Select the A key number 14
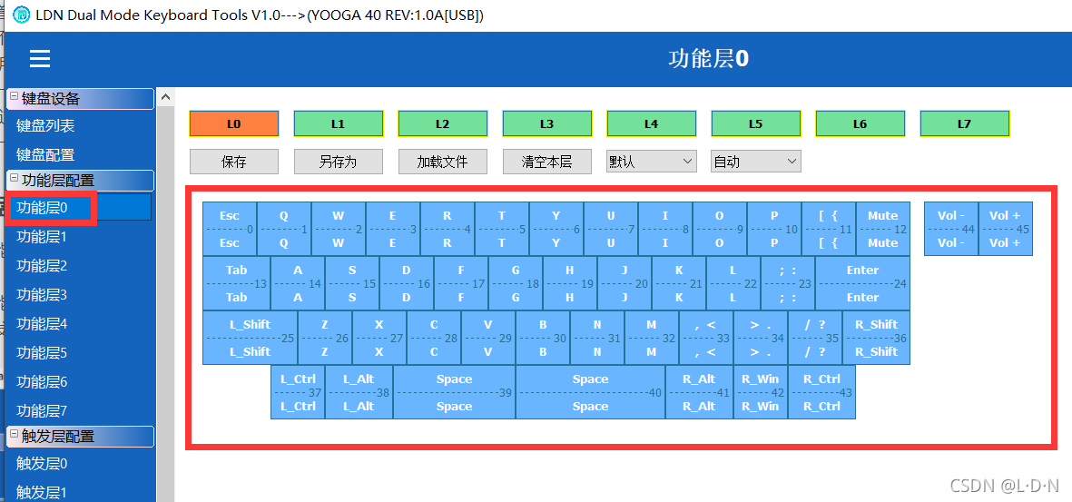Screen dimensions: 1072x502 [x=298, y=283]
